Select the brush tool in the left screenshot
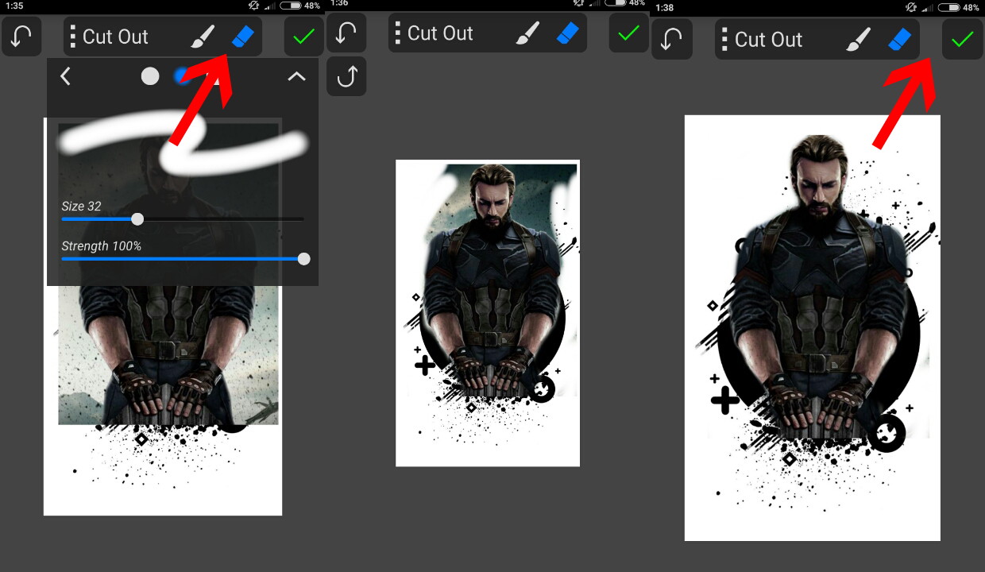The height and width of the screenshot is (572, 985). (203, 37)
